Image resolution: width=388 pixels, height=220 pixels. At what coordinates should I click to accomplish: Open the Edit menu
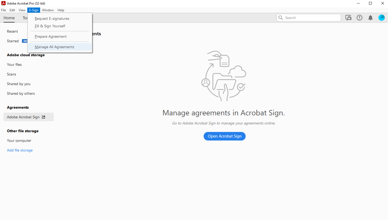coord(12,10)
